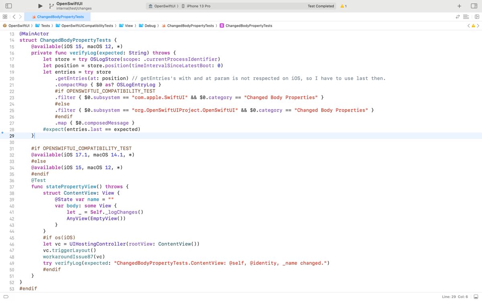Image resolution: width=482 pixels, height=301 pixels.
Task: Open the toolbar warning count indicator
Action: 343,6
